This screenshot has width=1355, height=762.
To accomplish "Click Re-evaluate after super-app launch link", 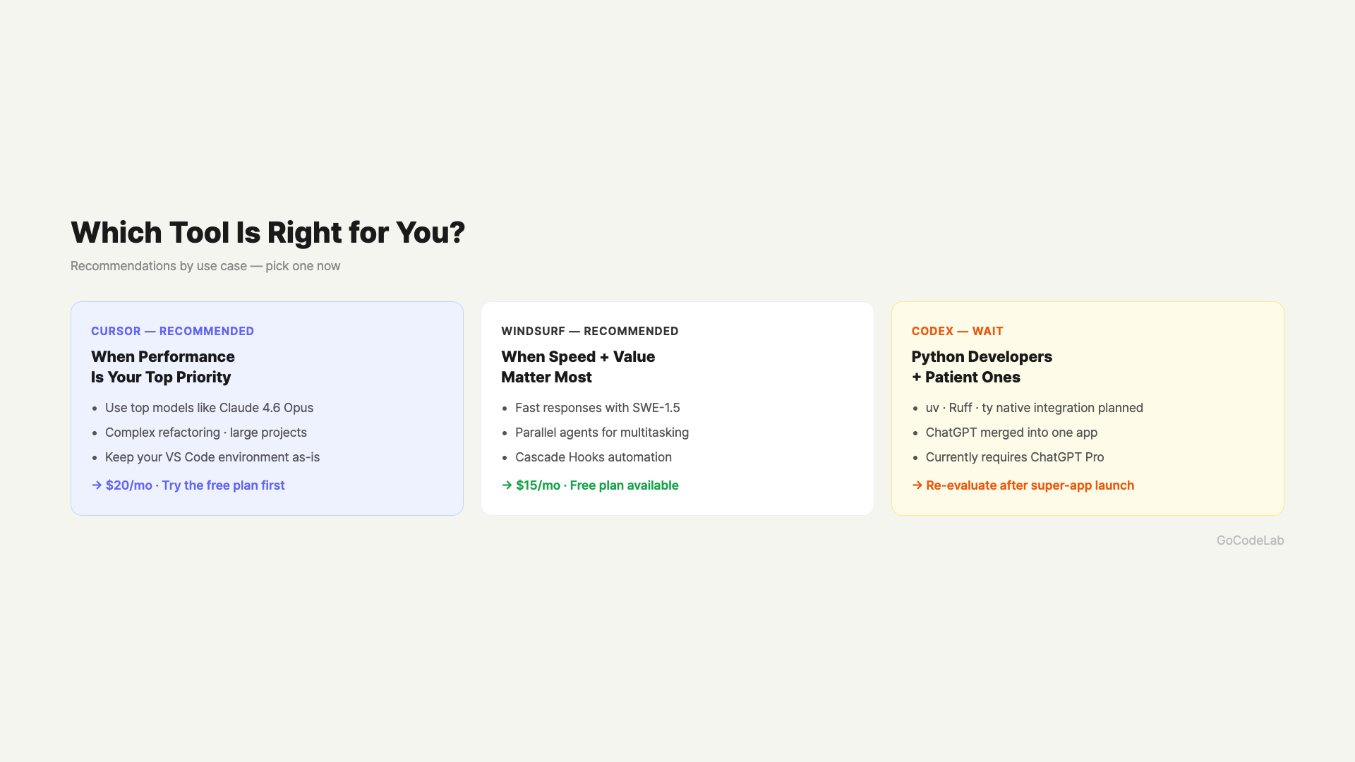I will pos(1030,485).
